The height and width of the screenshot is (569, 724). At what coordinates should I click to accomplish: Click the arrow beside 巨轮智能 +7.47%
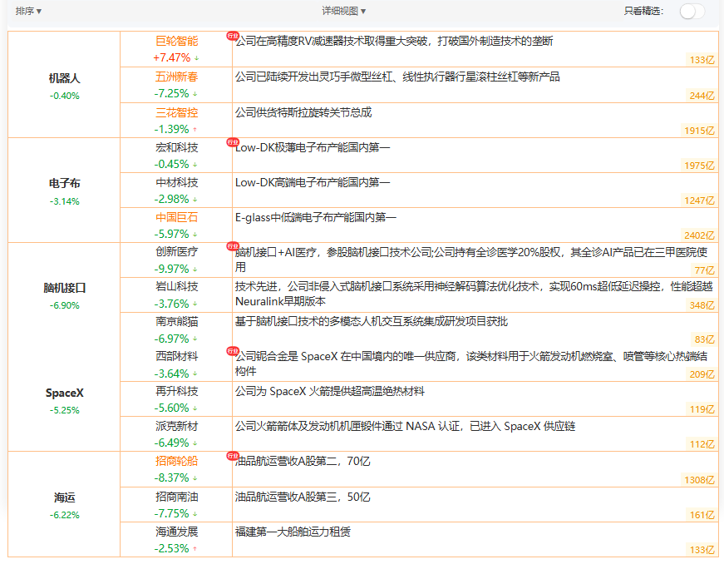click(x=197, y=58)
